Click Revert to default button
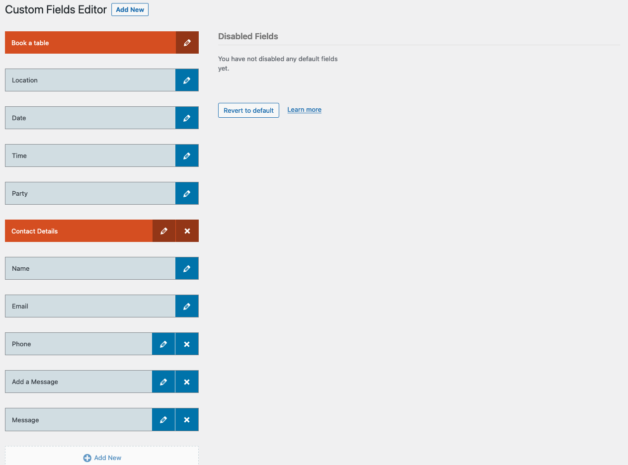628x465 pixels. (248, 110)
